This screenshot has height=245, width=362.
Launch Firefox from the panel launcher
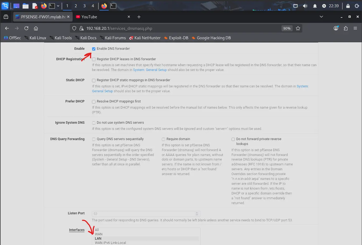pos(44,6)
